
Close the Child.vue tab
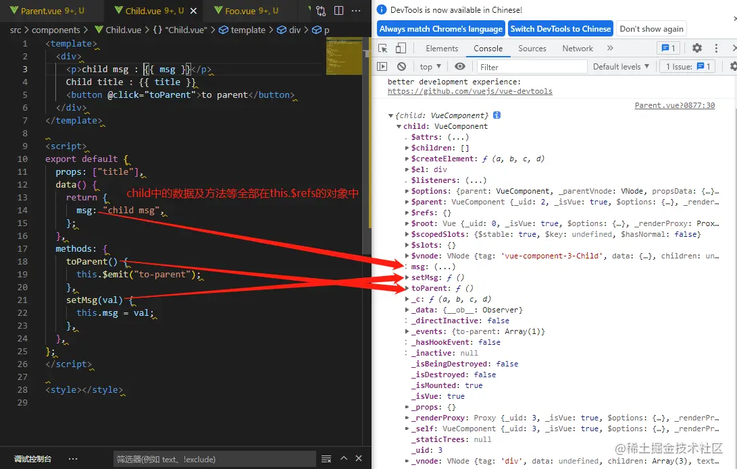click(x=194, y=11)
